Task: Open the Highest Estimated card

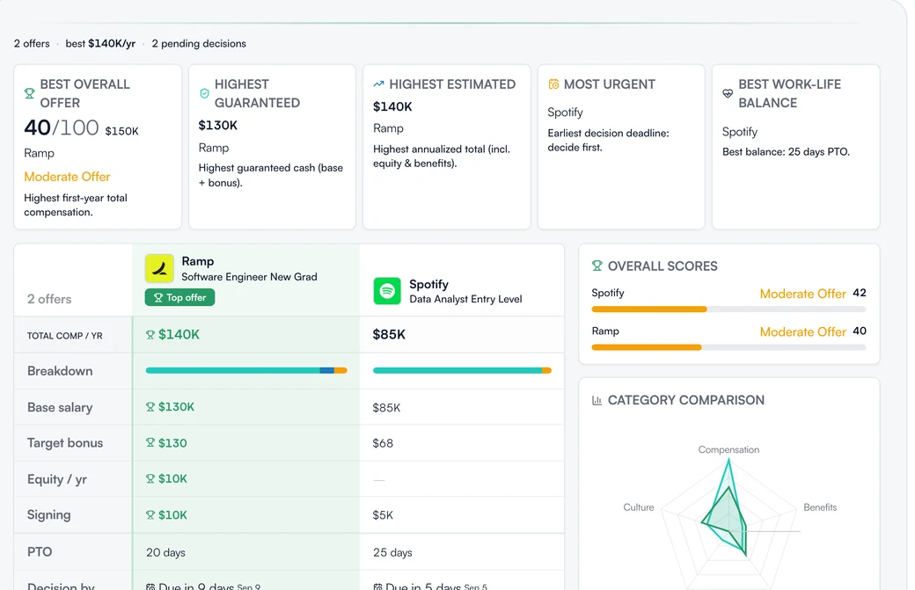Action: tap(446, 147)
